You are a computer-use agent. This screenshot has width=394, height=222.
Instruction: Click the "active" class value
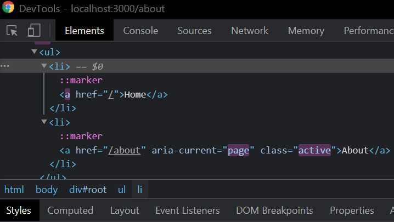(314, 150)
